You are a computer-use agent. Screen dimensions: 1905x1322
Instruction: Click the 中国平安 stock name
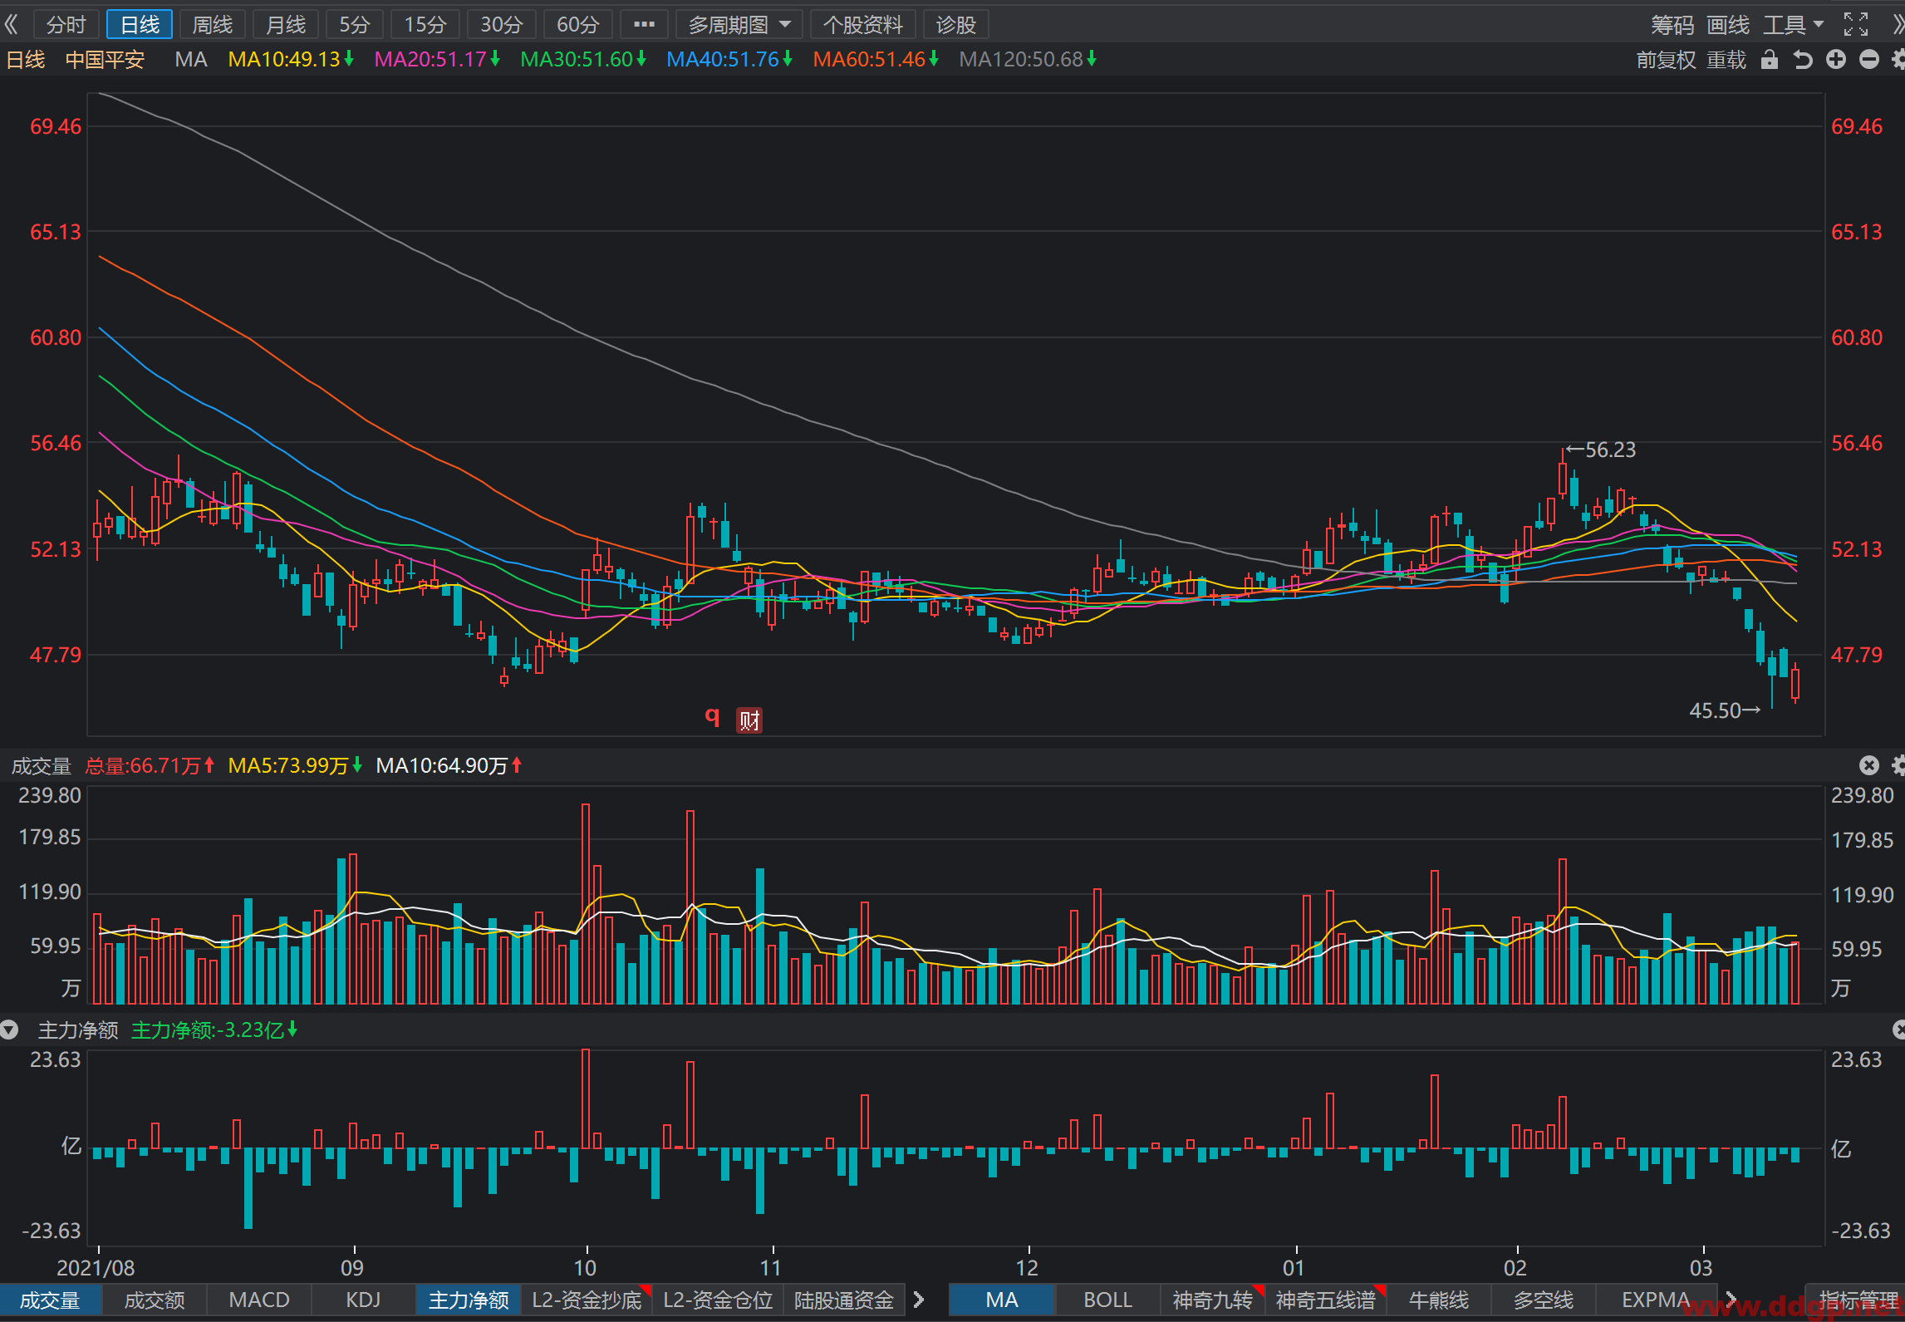pyautogui.click(x=105, y=60)
